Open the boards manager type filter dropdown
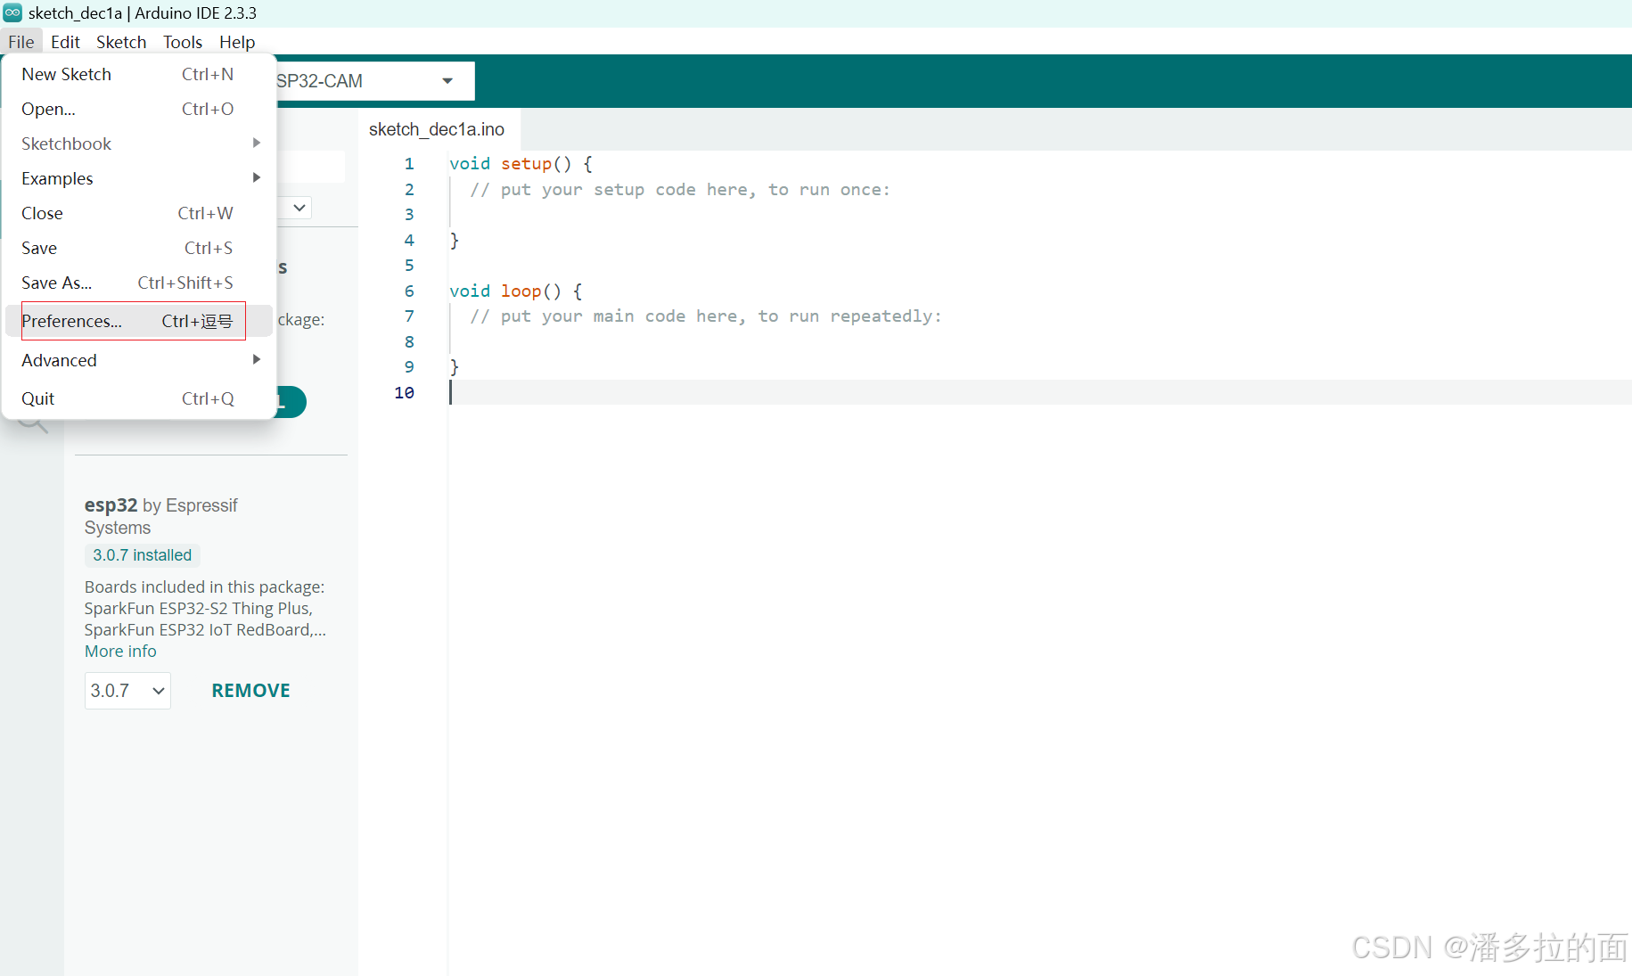This screenshot has width=1632, height=976. tap(299, 208)
